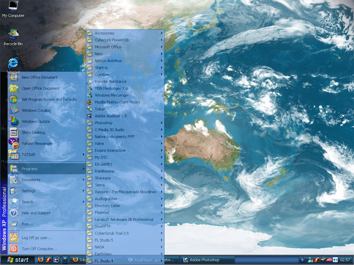The image size is (354, 265).
Task: Open the Vampire - The Masquerade Bloodlines folder
Action: click(125, 192)
